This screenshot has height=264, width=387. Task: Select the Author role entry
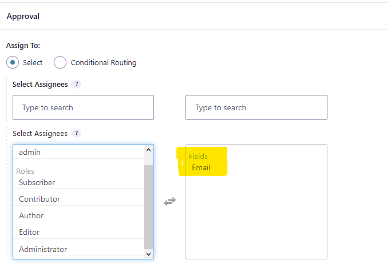coord(31,215)
